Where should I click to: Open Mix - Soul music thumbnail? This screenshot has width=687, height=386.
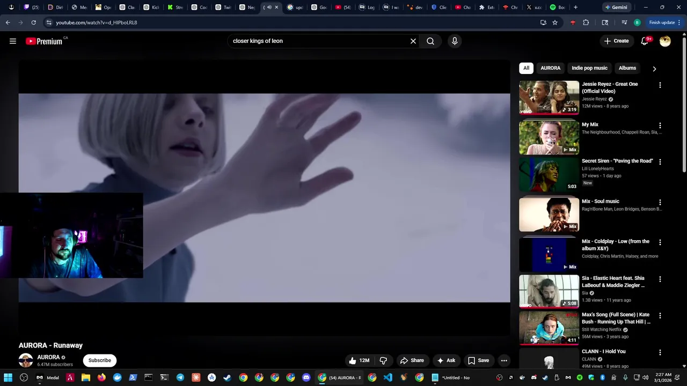click(x=549, y=214)
